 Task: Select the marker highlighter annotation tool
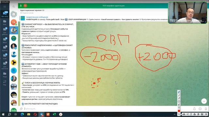pyautogui.click(x=179, y=105)
